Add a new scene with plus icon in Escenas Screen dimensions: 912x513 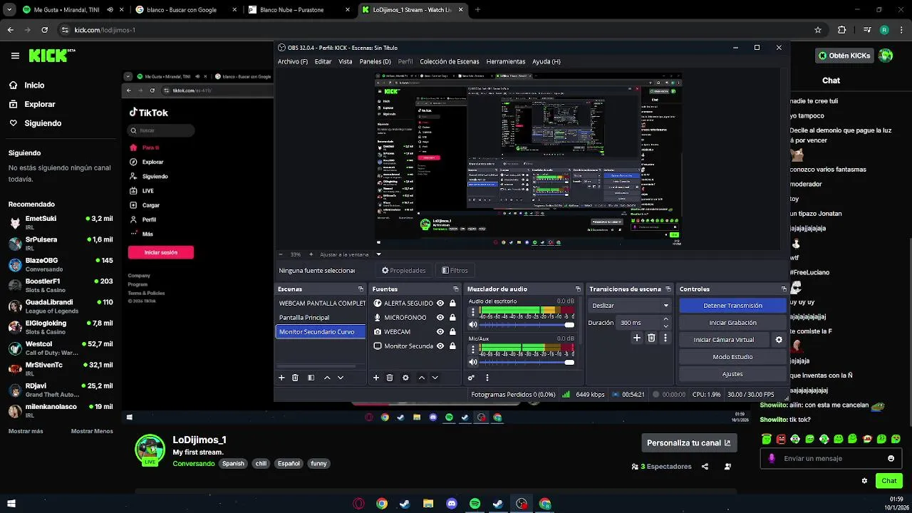[x=281, y=378]
